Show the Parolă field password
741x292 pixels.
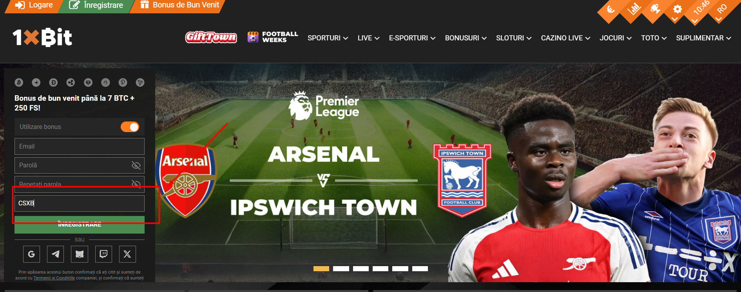click(x=136, y=165)
